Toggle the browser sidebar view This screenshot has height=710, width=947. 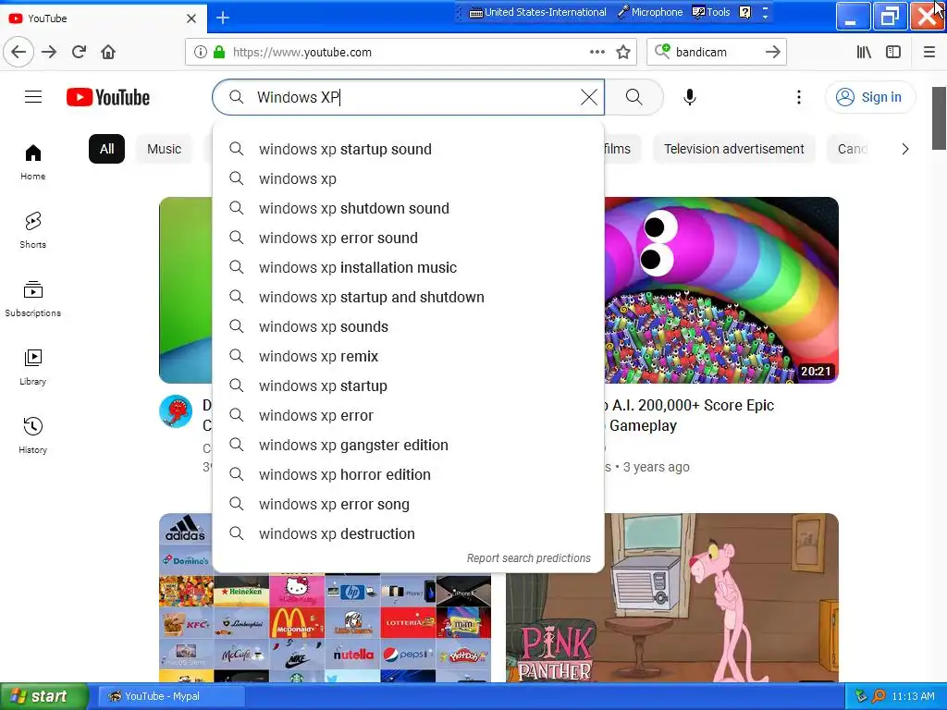(x=893, y=52)
